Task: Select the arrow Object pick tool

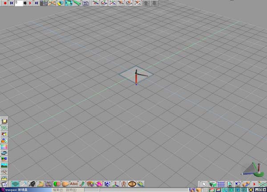Action: [x=204, y=184]
